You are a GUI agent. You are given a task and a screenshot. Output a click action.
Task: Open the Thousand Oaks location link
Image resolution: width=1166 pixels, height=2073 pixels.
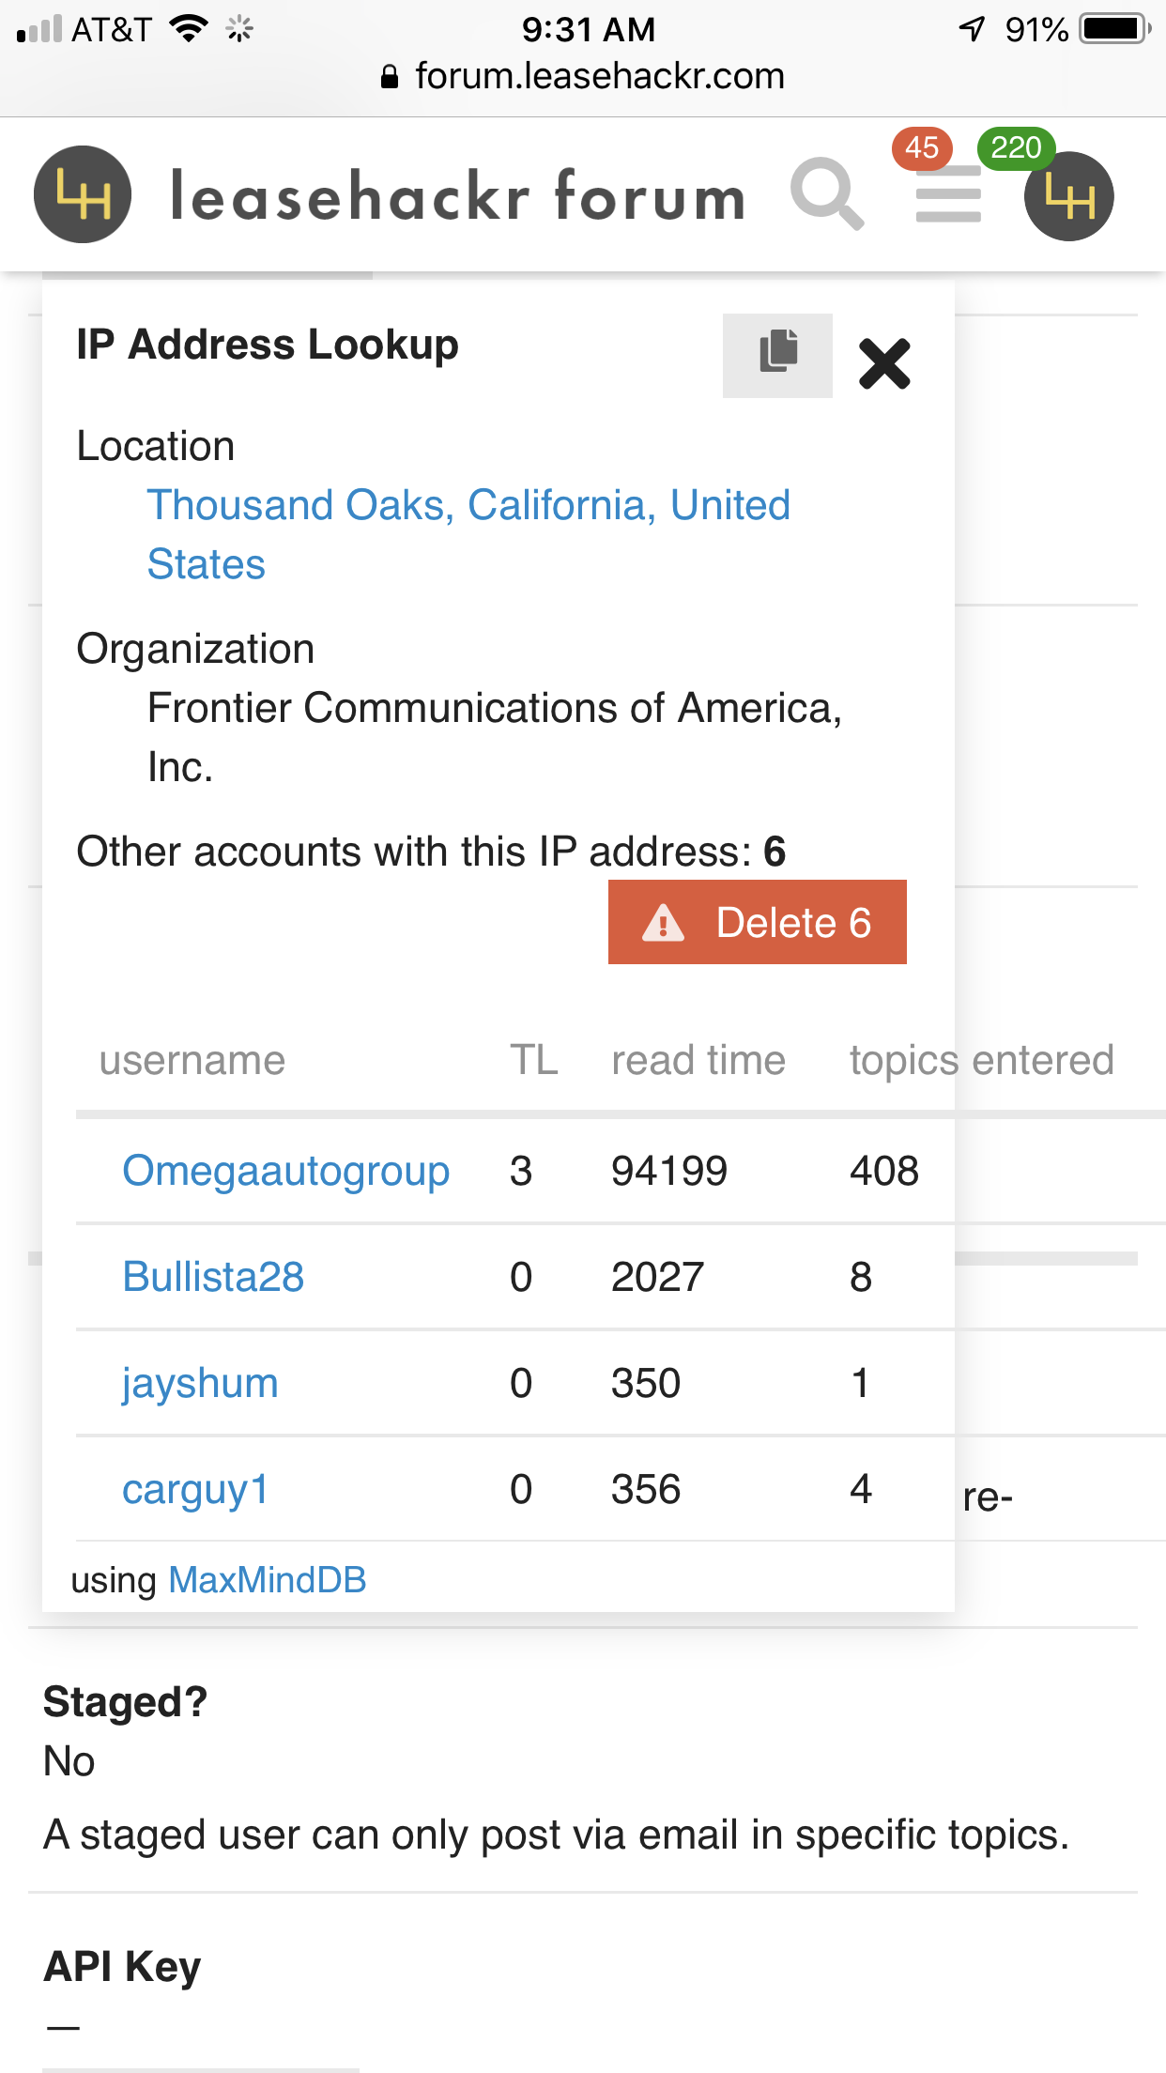click(468, 534)
